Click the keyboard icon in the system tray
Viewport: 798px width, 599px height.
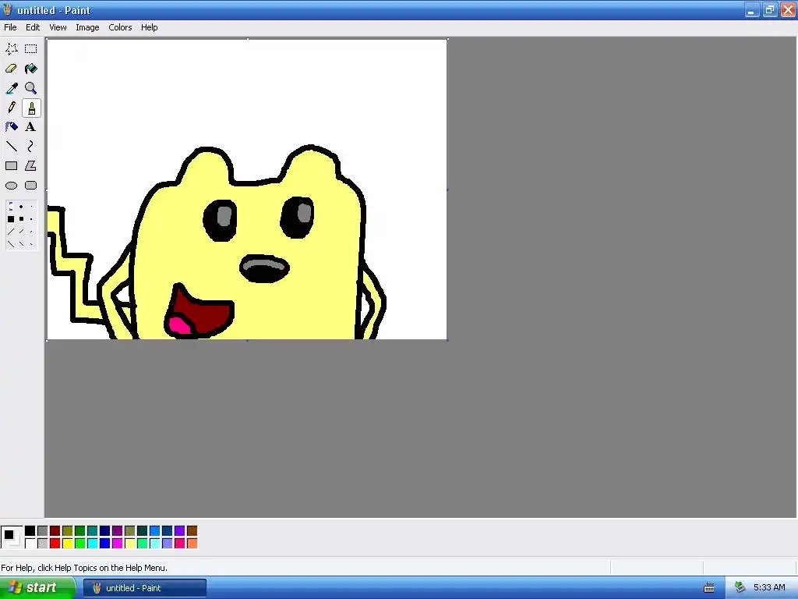(709, 588)
